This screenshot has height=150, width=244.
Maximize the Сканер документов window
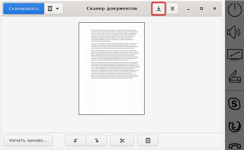(x=202, y=9)
